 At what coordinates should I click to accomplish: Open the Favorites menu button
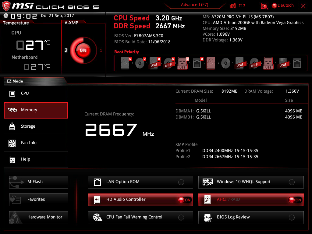[x=39, y=200]
